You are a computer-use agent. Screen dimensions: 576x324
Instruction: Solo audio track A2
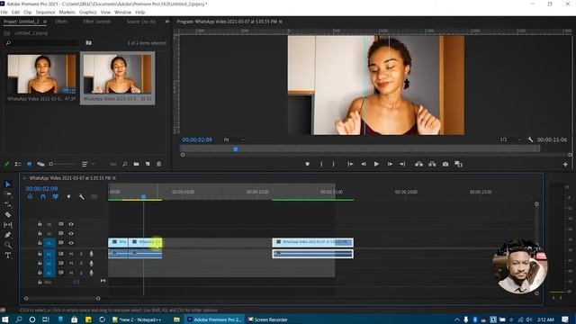click(x=81, y=264)
